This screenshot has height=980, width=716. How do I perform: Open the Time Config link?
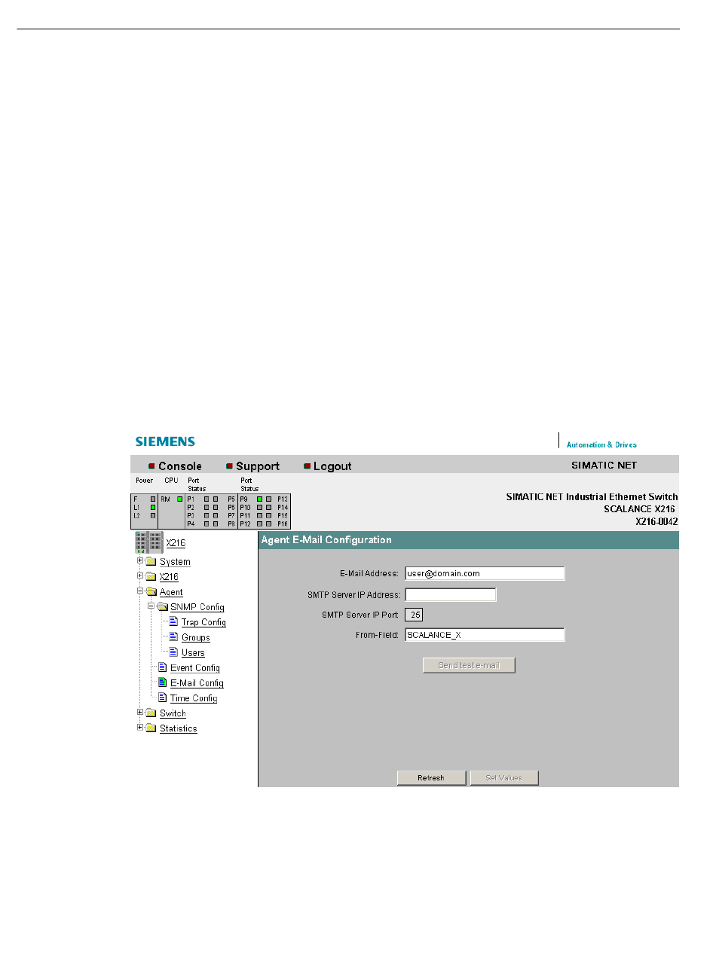tap(194, 698)
